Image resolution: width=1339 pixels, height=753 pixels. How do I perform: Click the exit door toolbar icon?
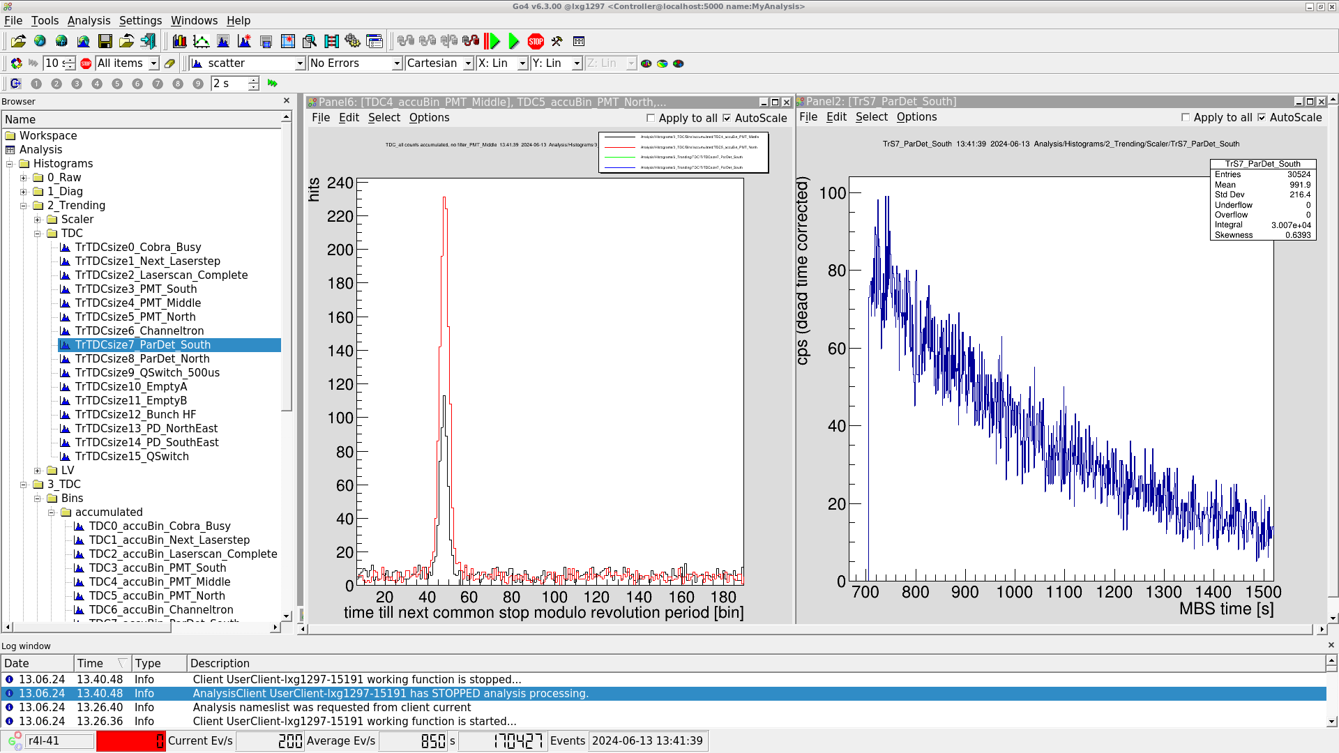click(148, 42)
